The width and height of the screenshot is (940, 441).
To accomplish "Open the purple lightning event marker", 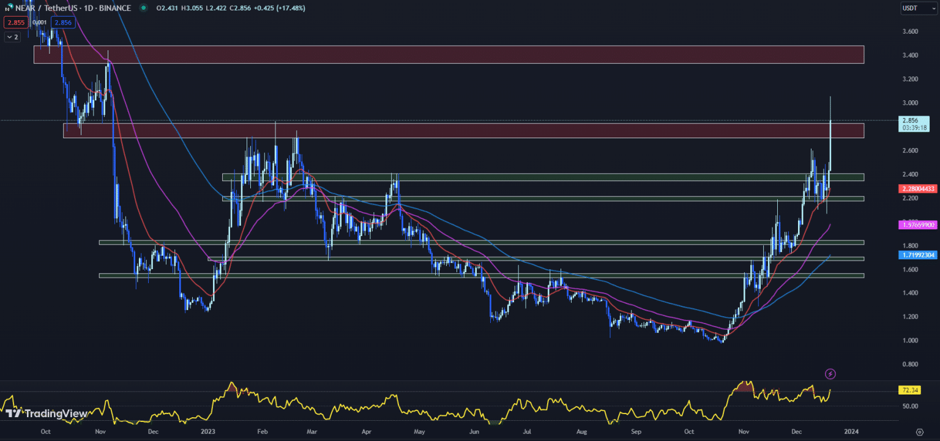I will (x=830, y=373).
